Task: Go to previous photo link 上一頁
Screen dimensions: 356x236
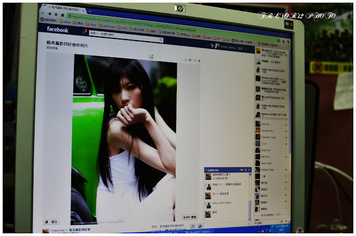Action: point(187,60)
